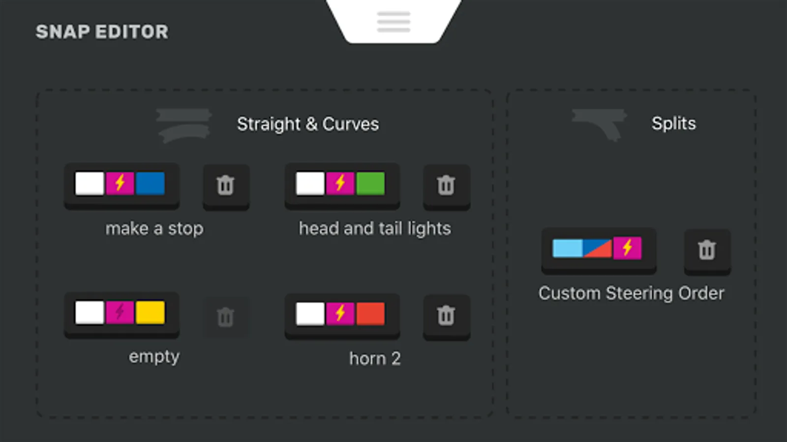Click the 'Splits' section heading

pos(673,123)
